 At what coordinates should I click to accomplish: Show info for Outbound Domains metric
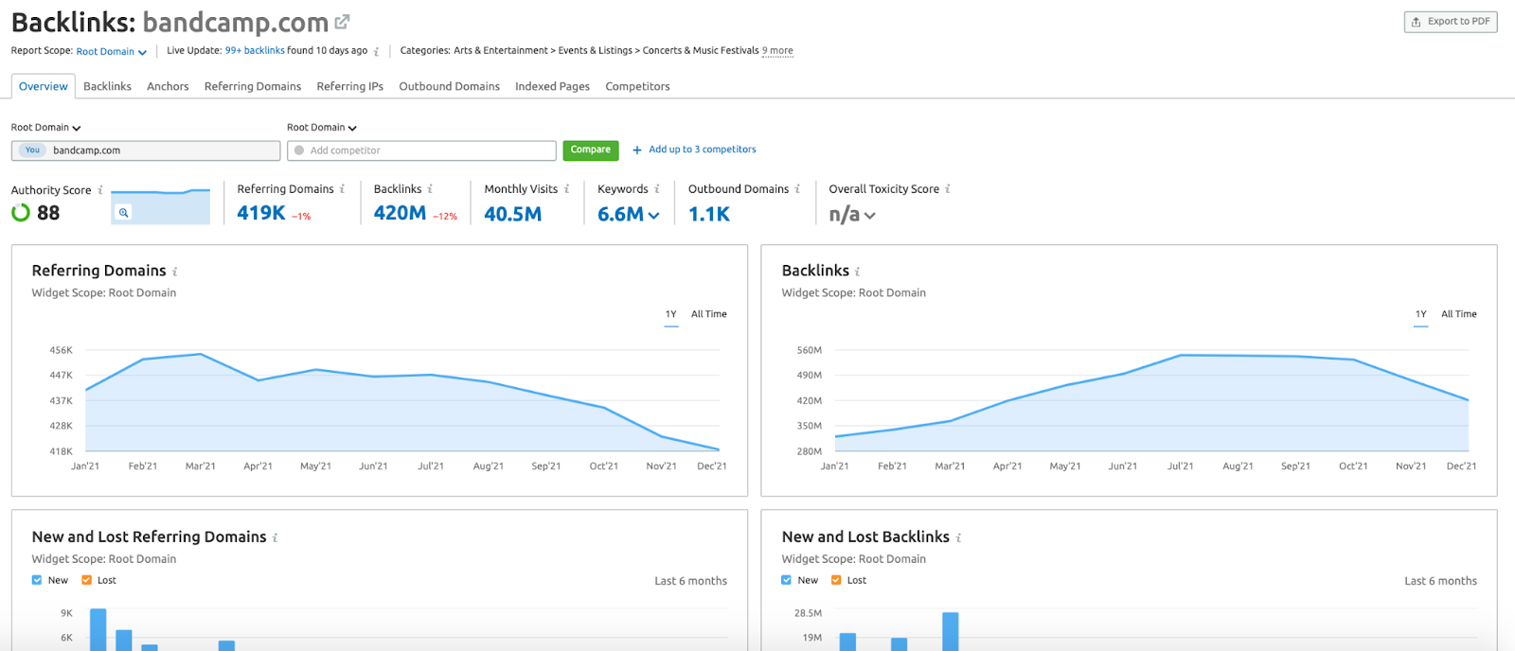(797, 189)
